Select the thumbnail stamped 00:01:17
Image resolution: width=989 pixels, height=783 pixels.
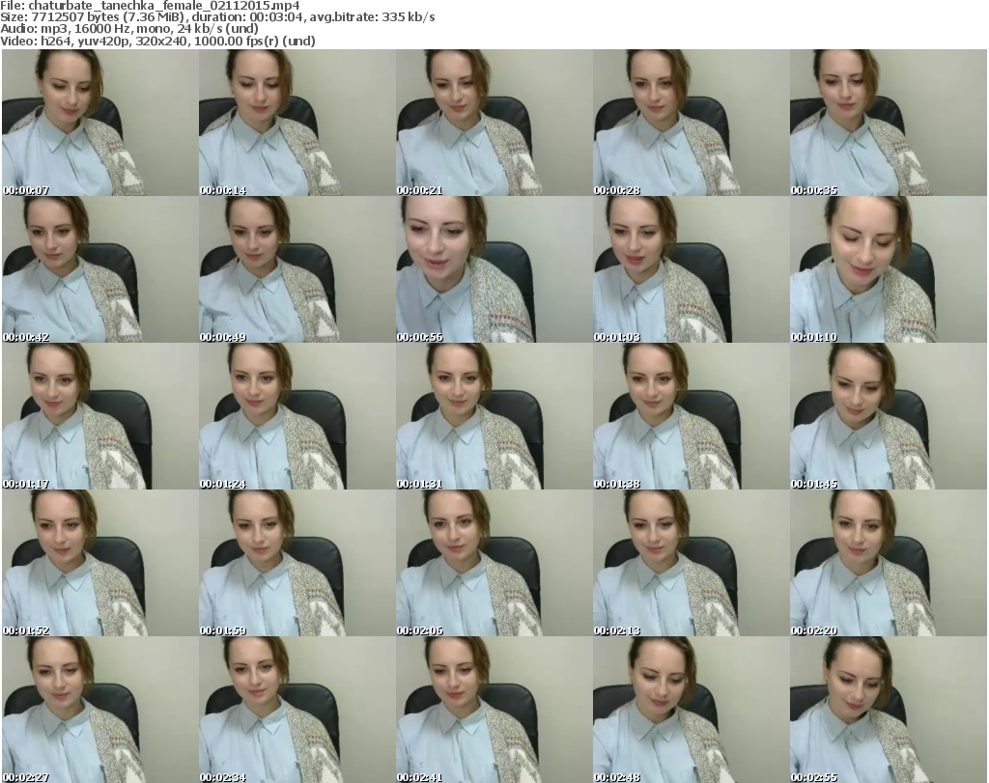pos(100,416)
